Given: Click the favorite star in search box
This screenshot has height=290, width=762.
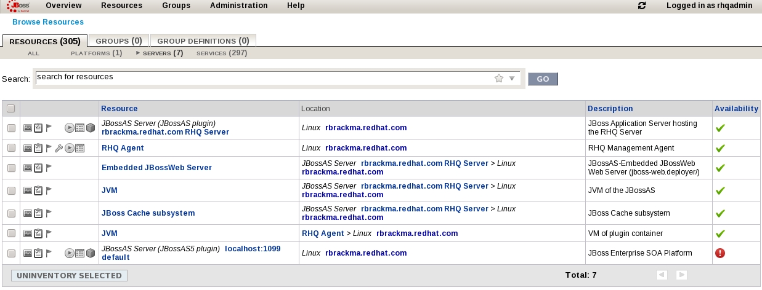Looking at the screenshot, I should coord(499,78).
